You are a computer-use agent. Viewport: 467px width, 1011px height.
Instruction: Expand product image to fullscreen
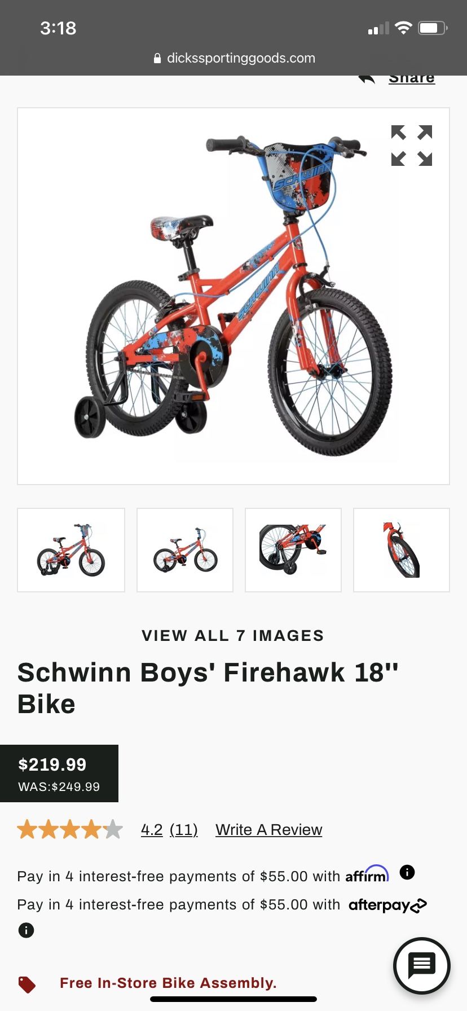(x=412, y=146)
